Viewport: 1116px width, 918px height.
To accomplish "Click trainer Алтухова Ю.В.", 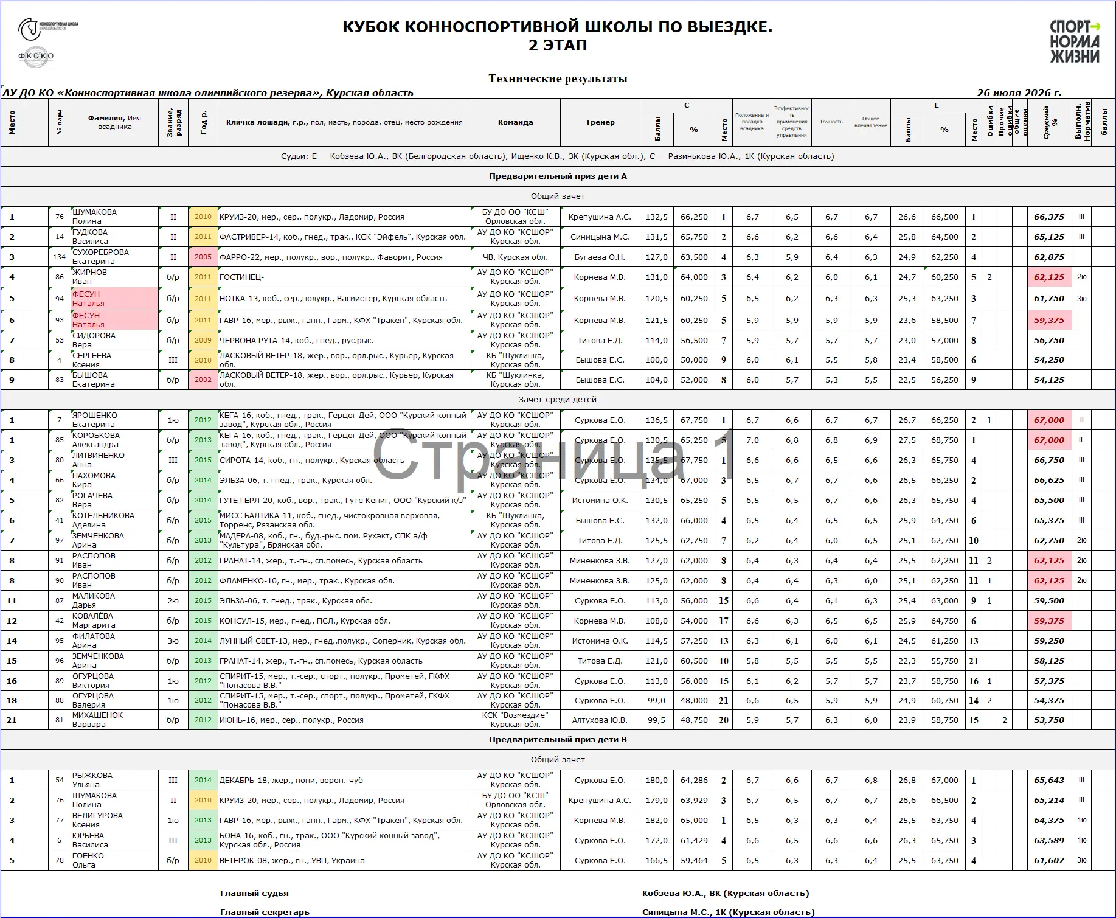I will pos(600,720).
